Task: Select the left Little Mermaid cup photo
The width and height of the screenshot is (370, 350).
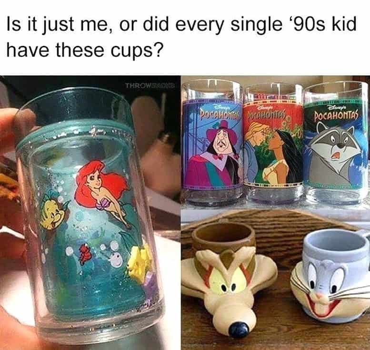Action: point(90,213)
